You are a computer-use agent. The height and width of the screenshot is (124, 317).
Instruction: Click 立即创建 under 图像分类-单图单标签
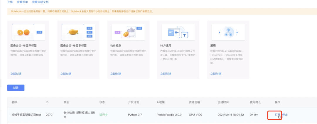16,74
